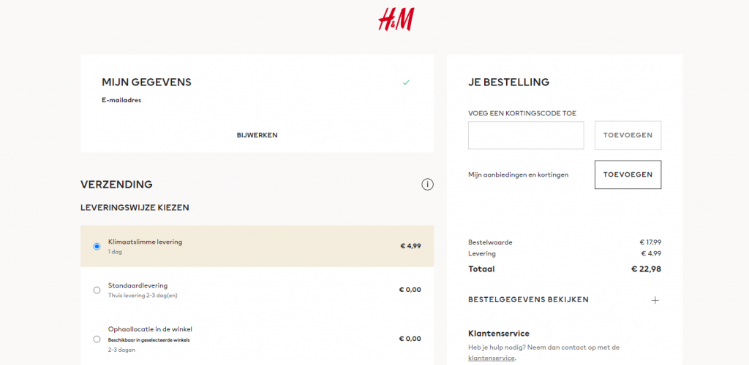Open the klantenservice link
Viewport: 749px width, 365px height.
(492, 358)
